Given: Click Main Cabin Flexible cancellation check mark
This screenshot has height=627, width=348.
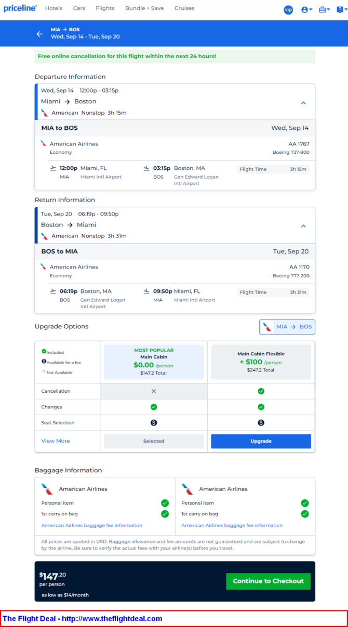Looking at the screenshot, I should point(261,391).
